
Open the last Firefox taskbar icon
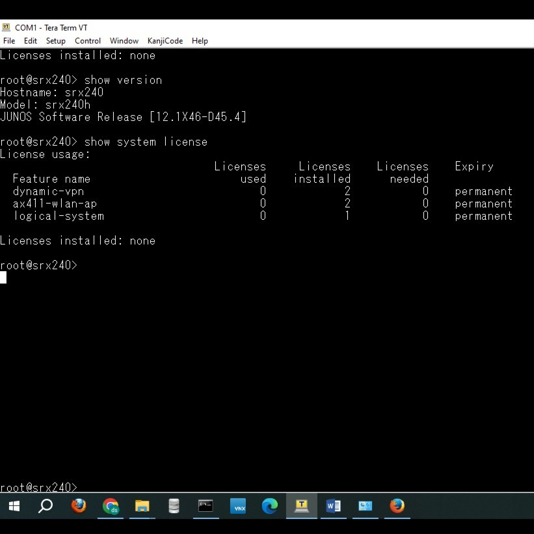(x=397, y=506)
